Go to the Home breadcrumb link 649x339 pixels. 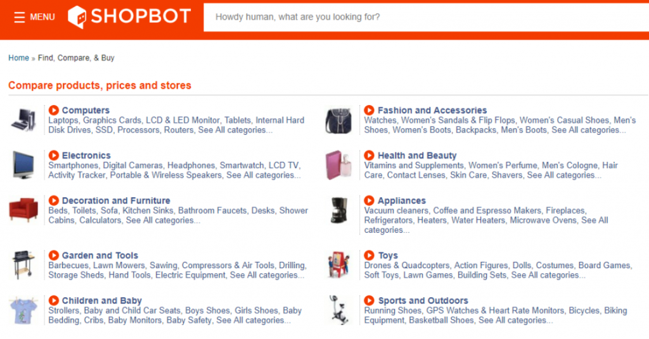18,58
